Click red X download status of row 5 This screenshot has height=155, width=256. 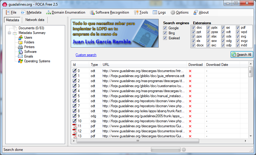click(190, 96)
